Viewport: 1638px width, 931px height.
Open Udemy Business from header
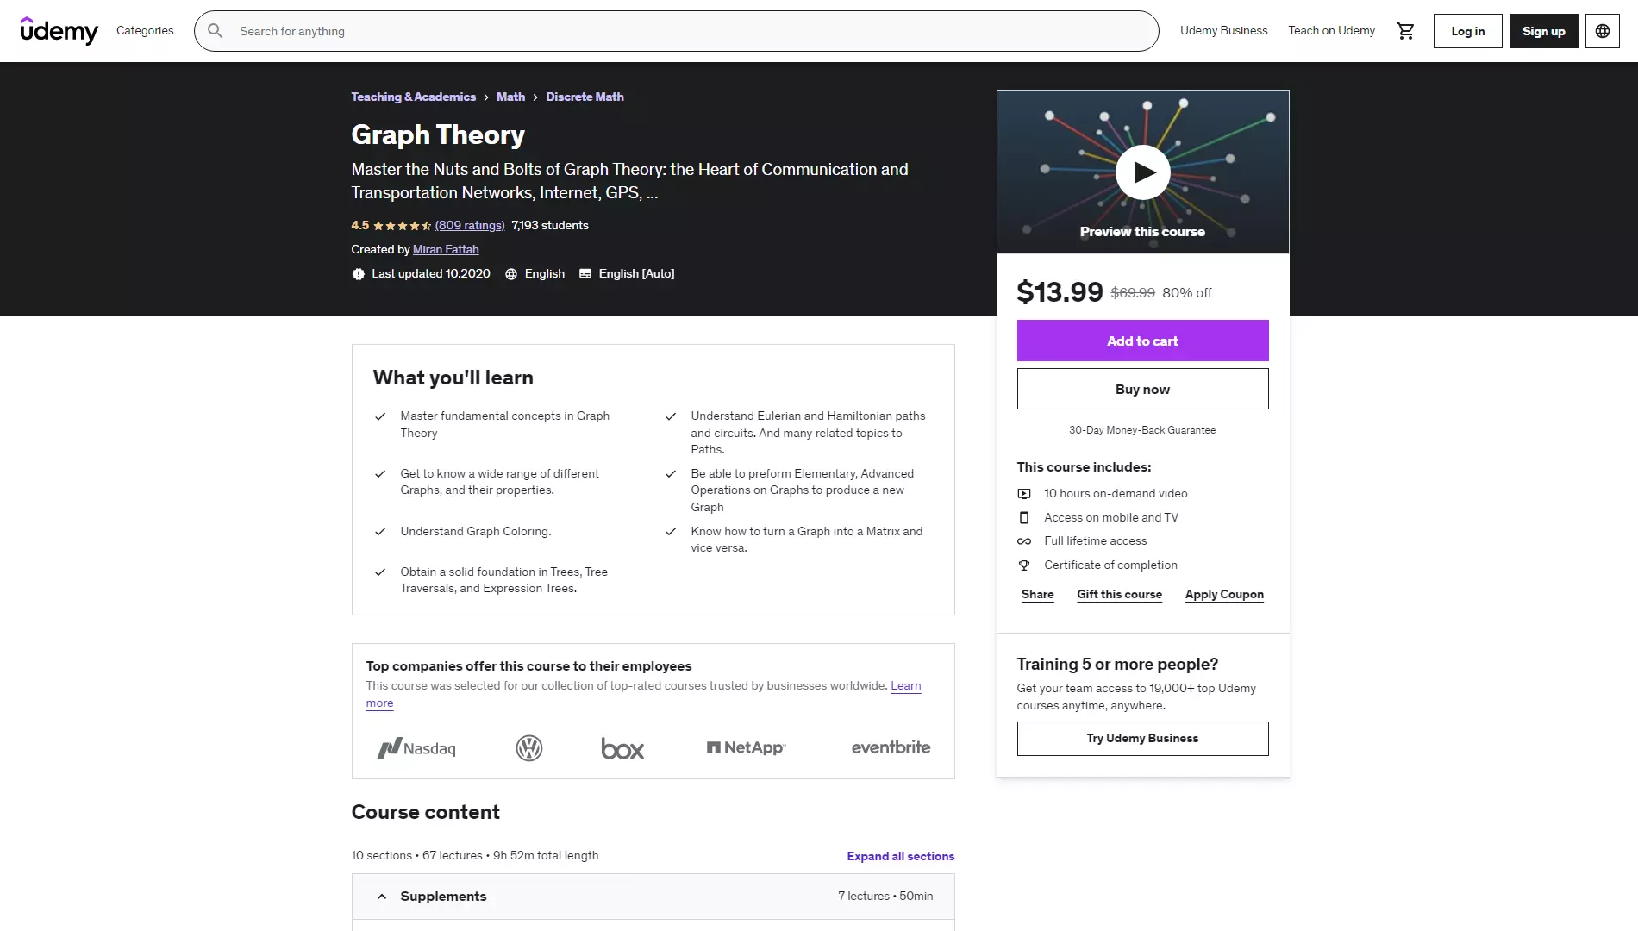click(x=1223, y=31)
